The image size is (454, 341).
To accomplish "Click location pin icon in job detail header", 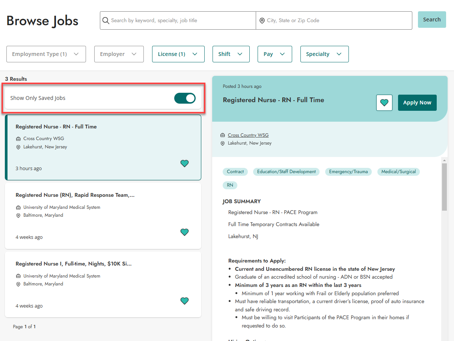I will coord(223,143).
